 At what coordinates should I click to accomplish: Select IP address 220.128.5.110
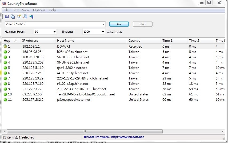(x=33, y=68)
